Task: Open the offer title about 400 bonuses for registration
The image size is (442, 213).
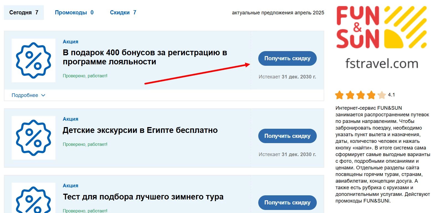Action: pyautogui.click(x=145, y=57)
